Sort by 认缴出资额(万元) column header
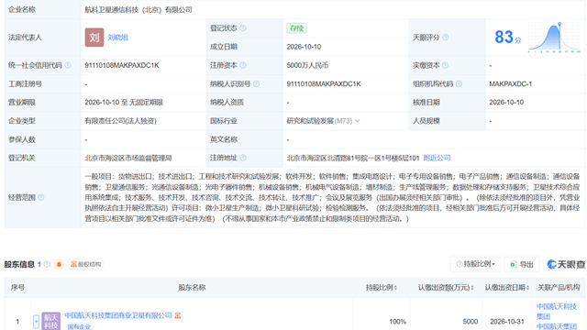 [x=446, y=287]
